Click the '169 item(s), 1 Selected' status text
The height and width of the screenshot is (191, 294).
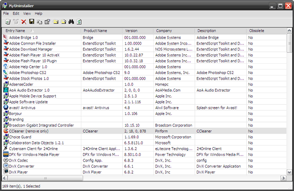pos(21,186)
